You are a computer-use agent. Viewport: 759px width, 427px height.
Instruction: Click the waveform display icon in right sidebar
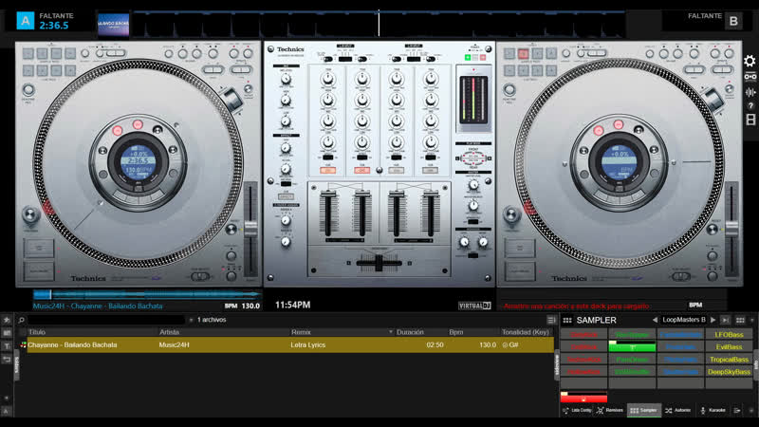[750, 92]
